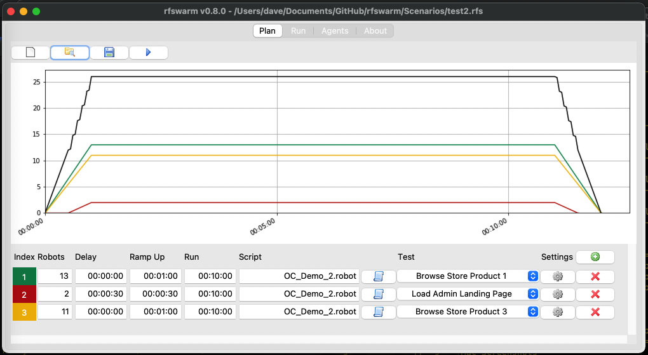The image size is (648, 355).
Task: Open Load Admin Landing Page test dropdown
Action: pos(468,294)
